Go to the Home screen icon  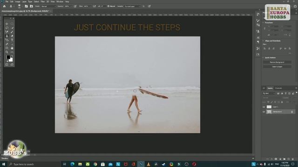point(4,6)
